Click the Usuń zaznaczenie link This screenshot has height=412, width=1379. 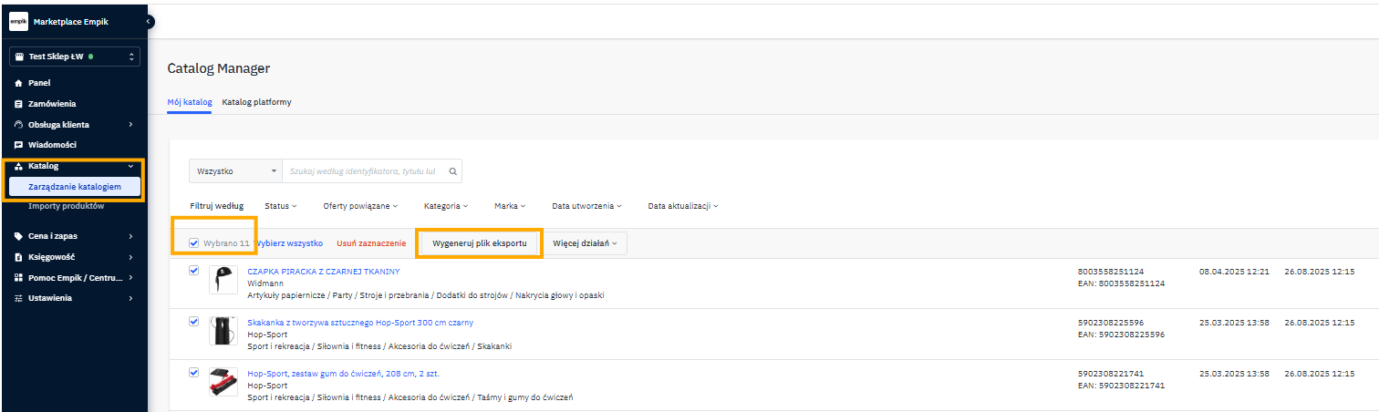(371, 243)
